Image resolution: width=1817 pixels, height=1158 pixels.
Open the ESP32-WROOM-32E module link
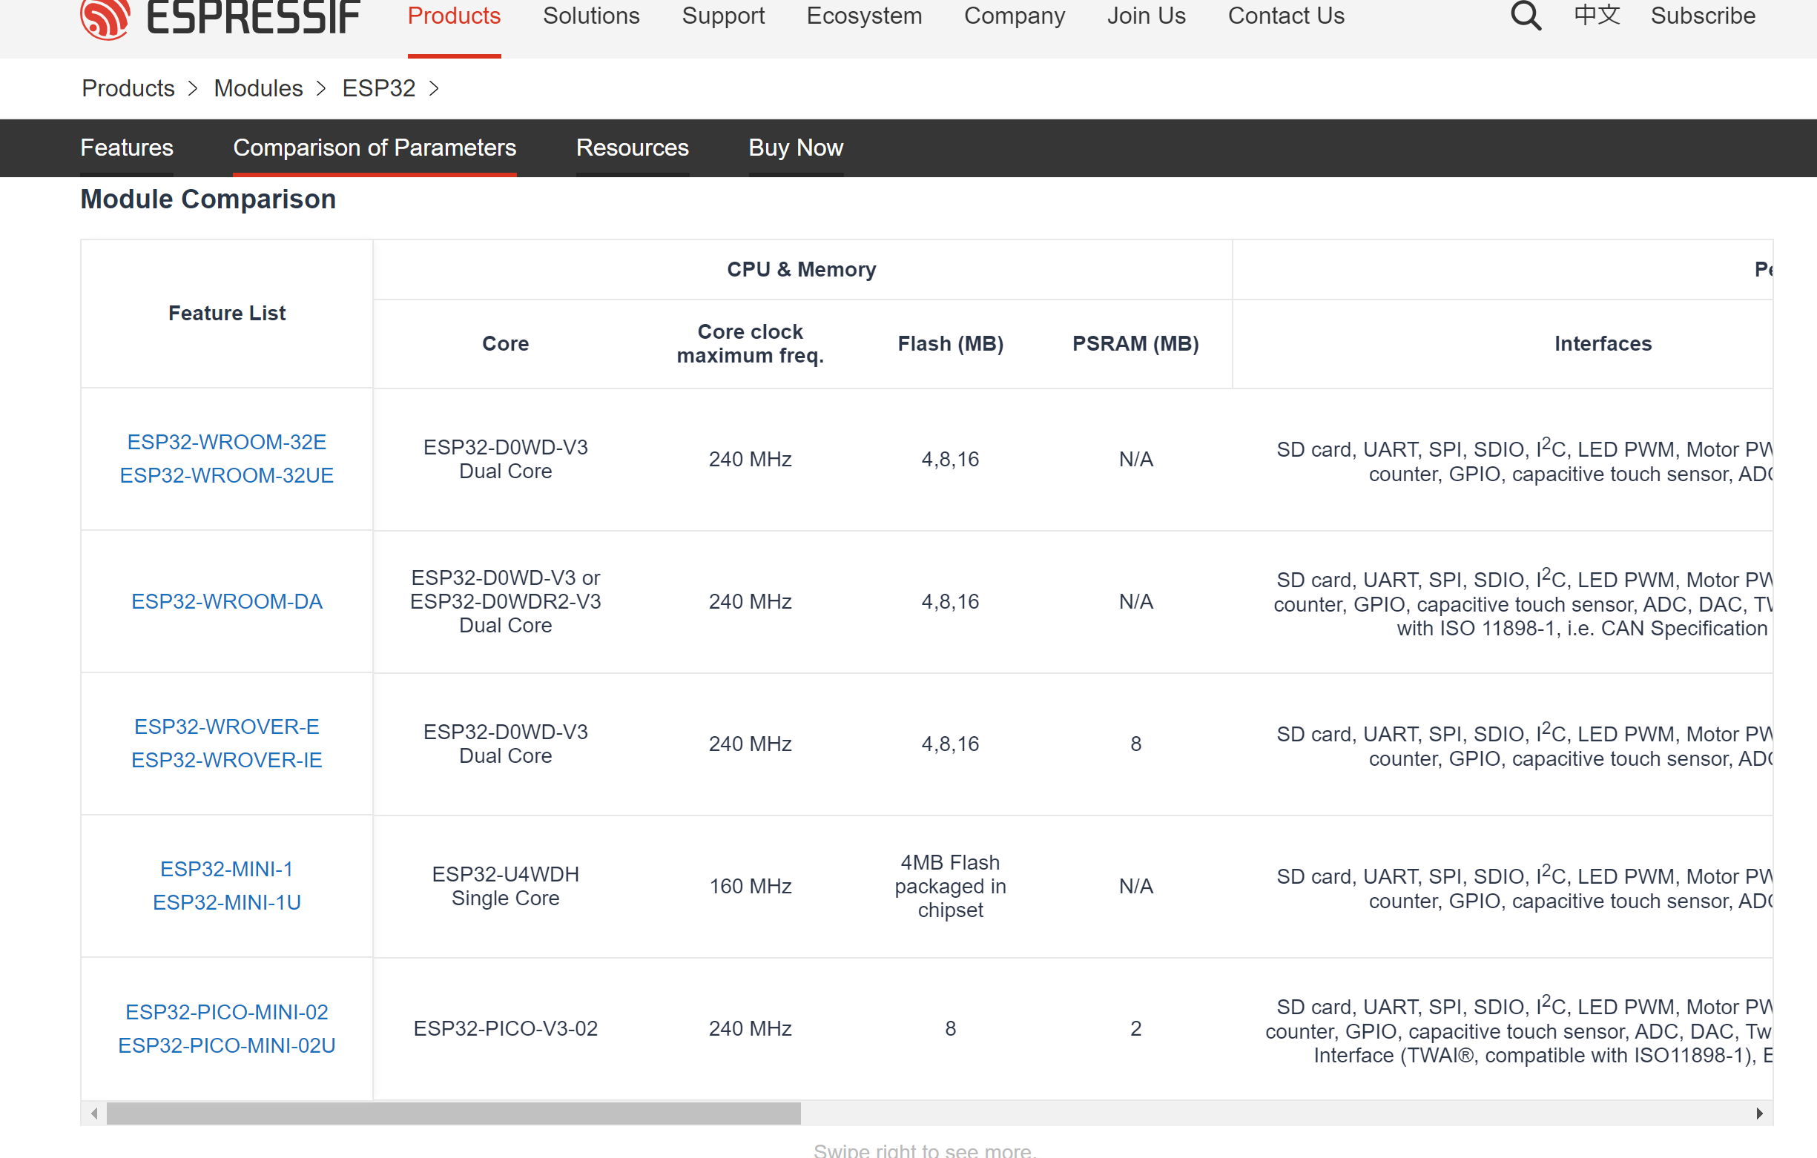point(226,441)
